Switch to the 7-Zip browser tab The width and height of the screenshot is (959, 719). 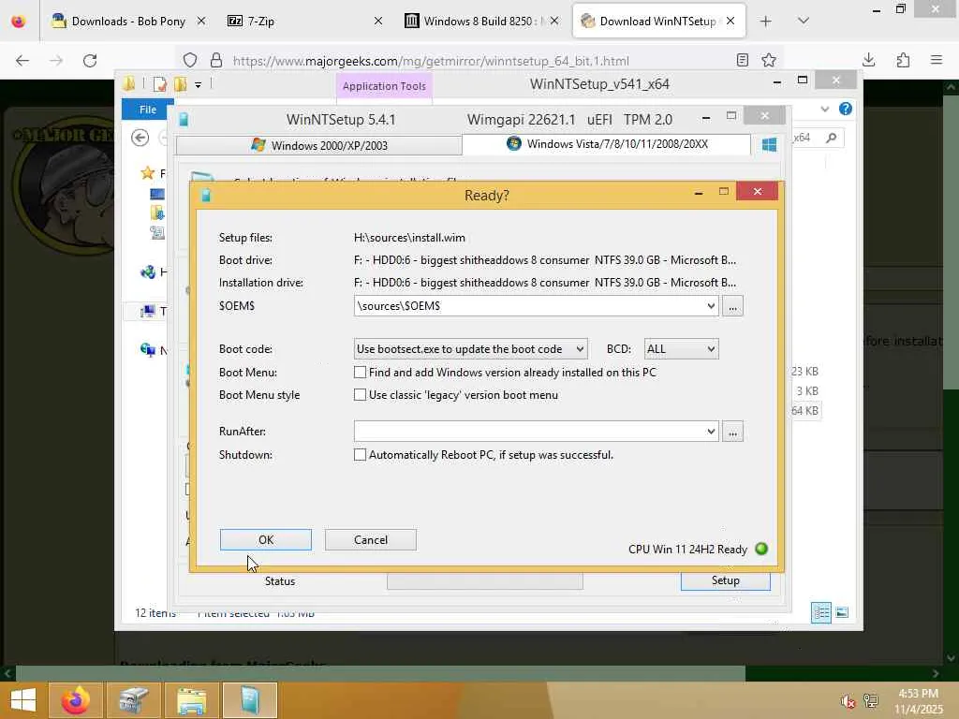click(304, 22)
